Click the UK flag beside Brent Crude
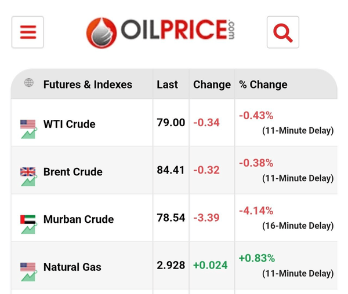The width and height of the screenshot is (348, 294). 28,172
